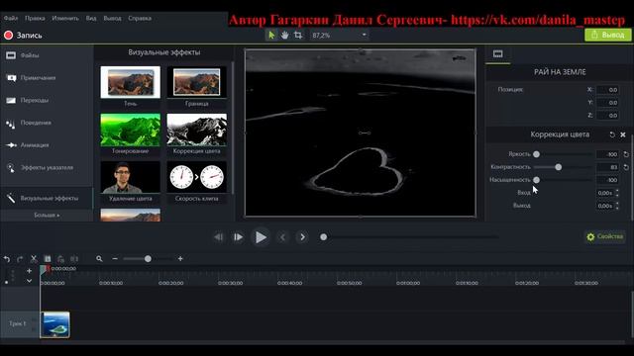
Task: Jump to previous clip in playback controls
Action: (x=218, y=237)
